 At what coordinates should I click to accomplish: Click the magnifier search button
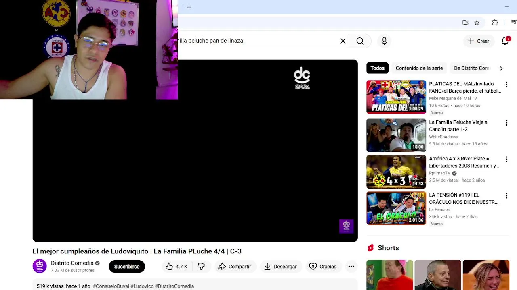point(360,41)
